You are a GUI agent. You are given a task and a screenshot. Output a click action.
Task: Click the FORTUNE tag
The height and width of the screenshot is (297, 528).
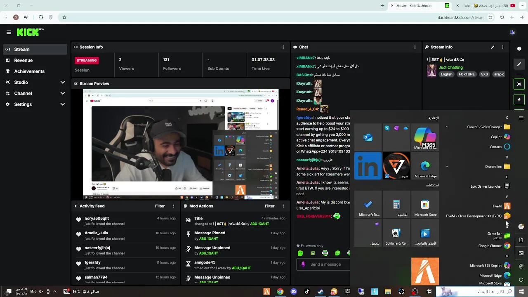click(x=467, y=74)
